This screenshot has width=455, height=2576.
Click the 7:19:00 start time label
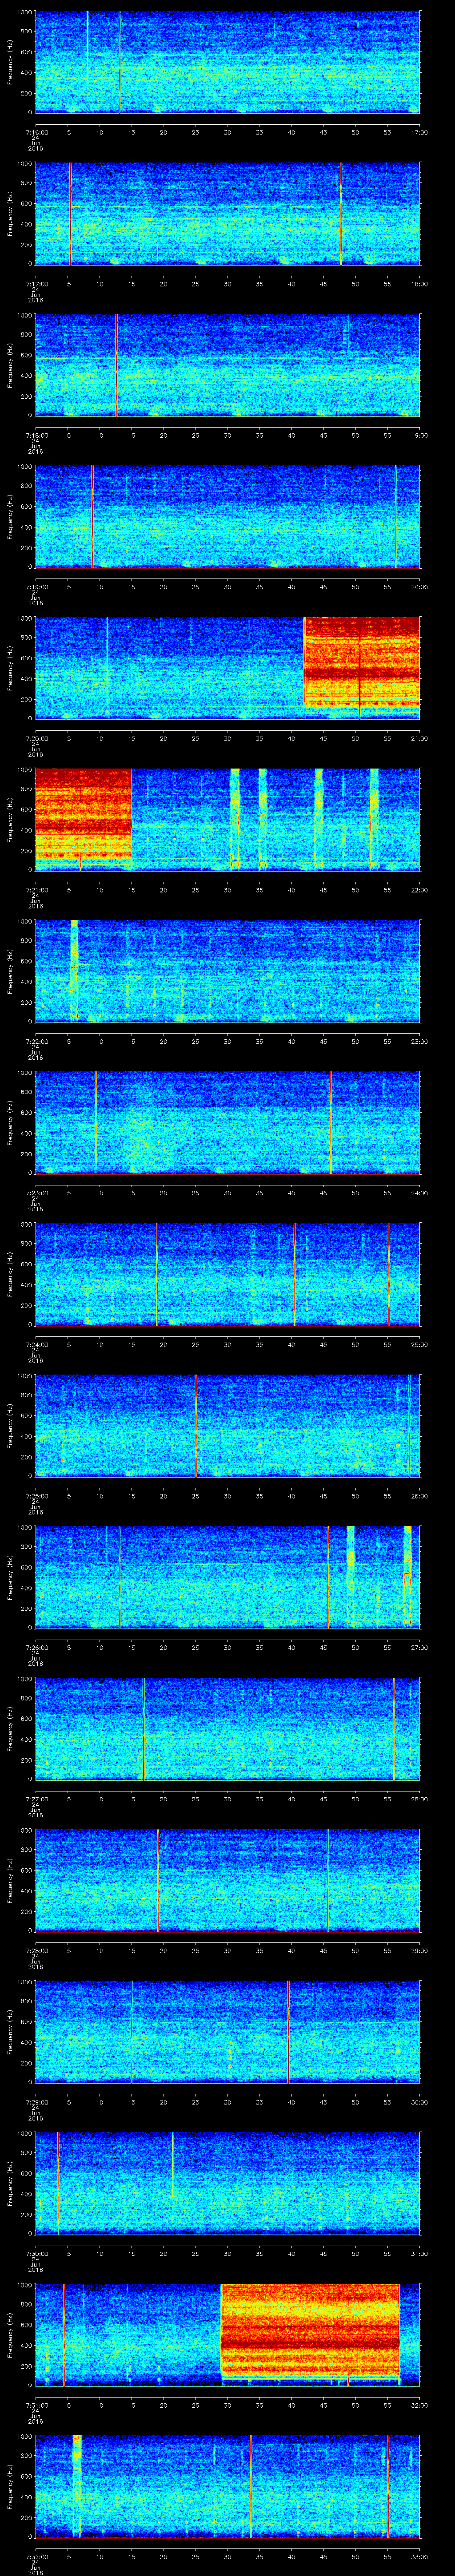click(36, 587)
